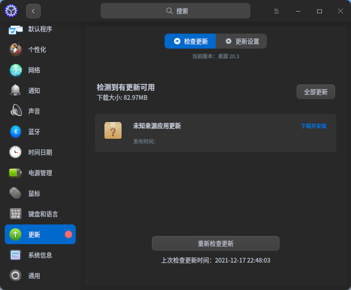Go back with the arrow button

[x=33, y=11]
